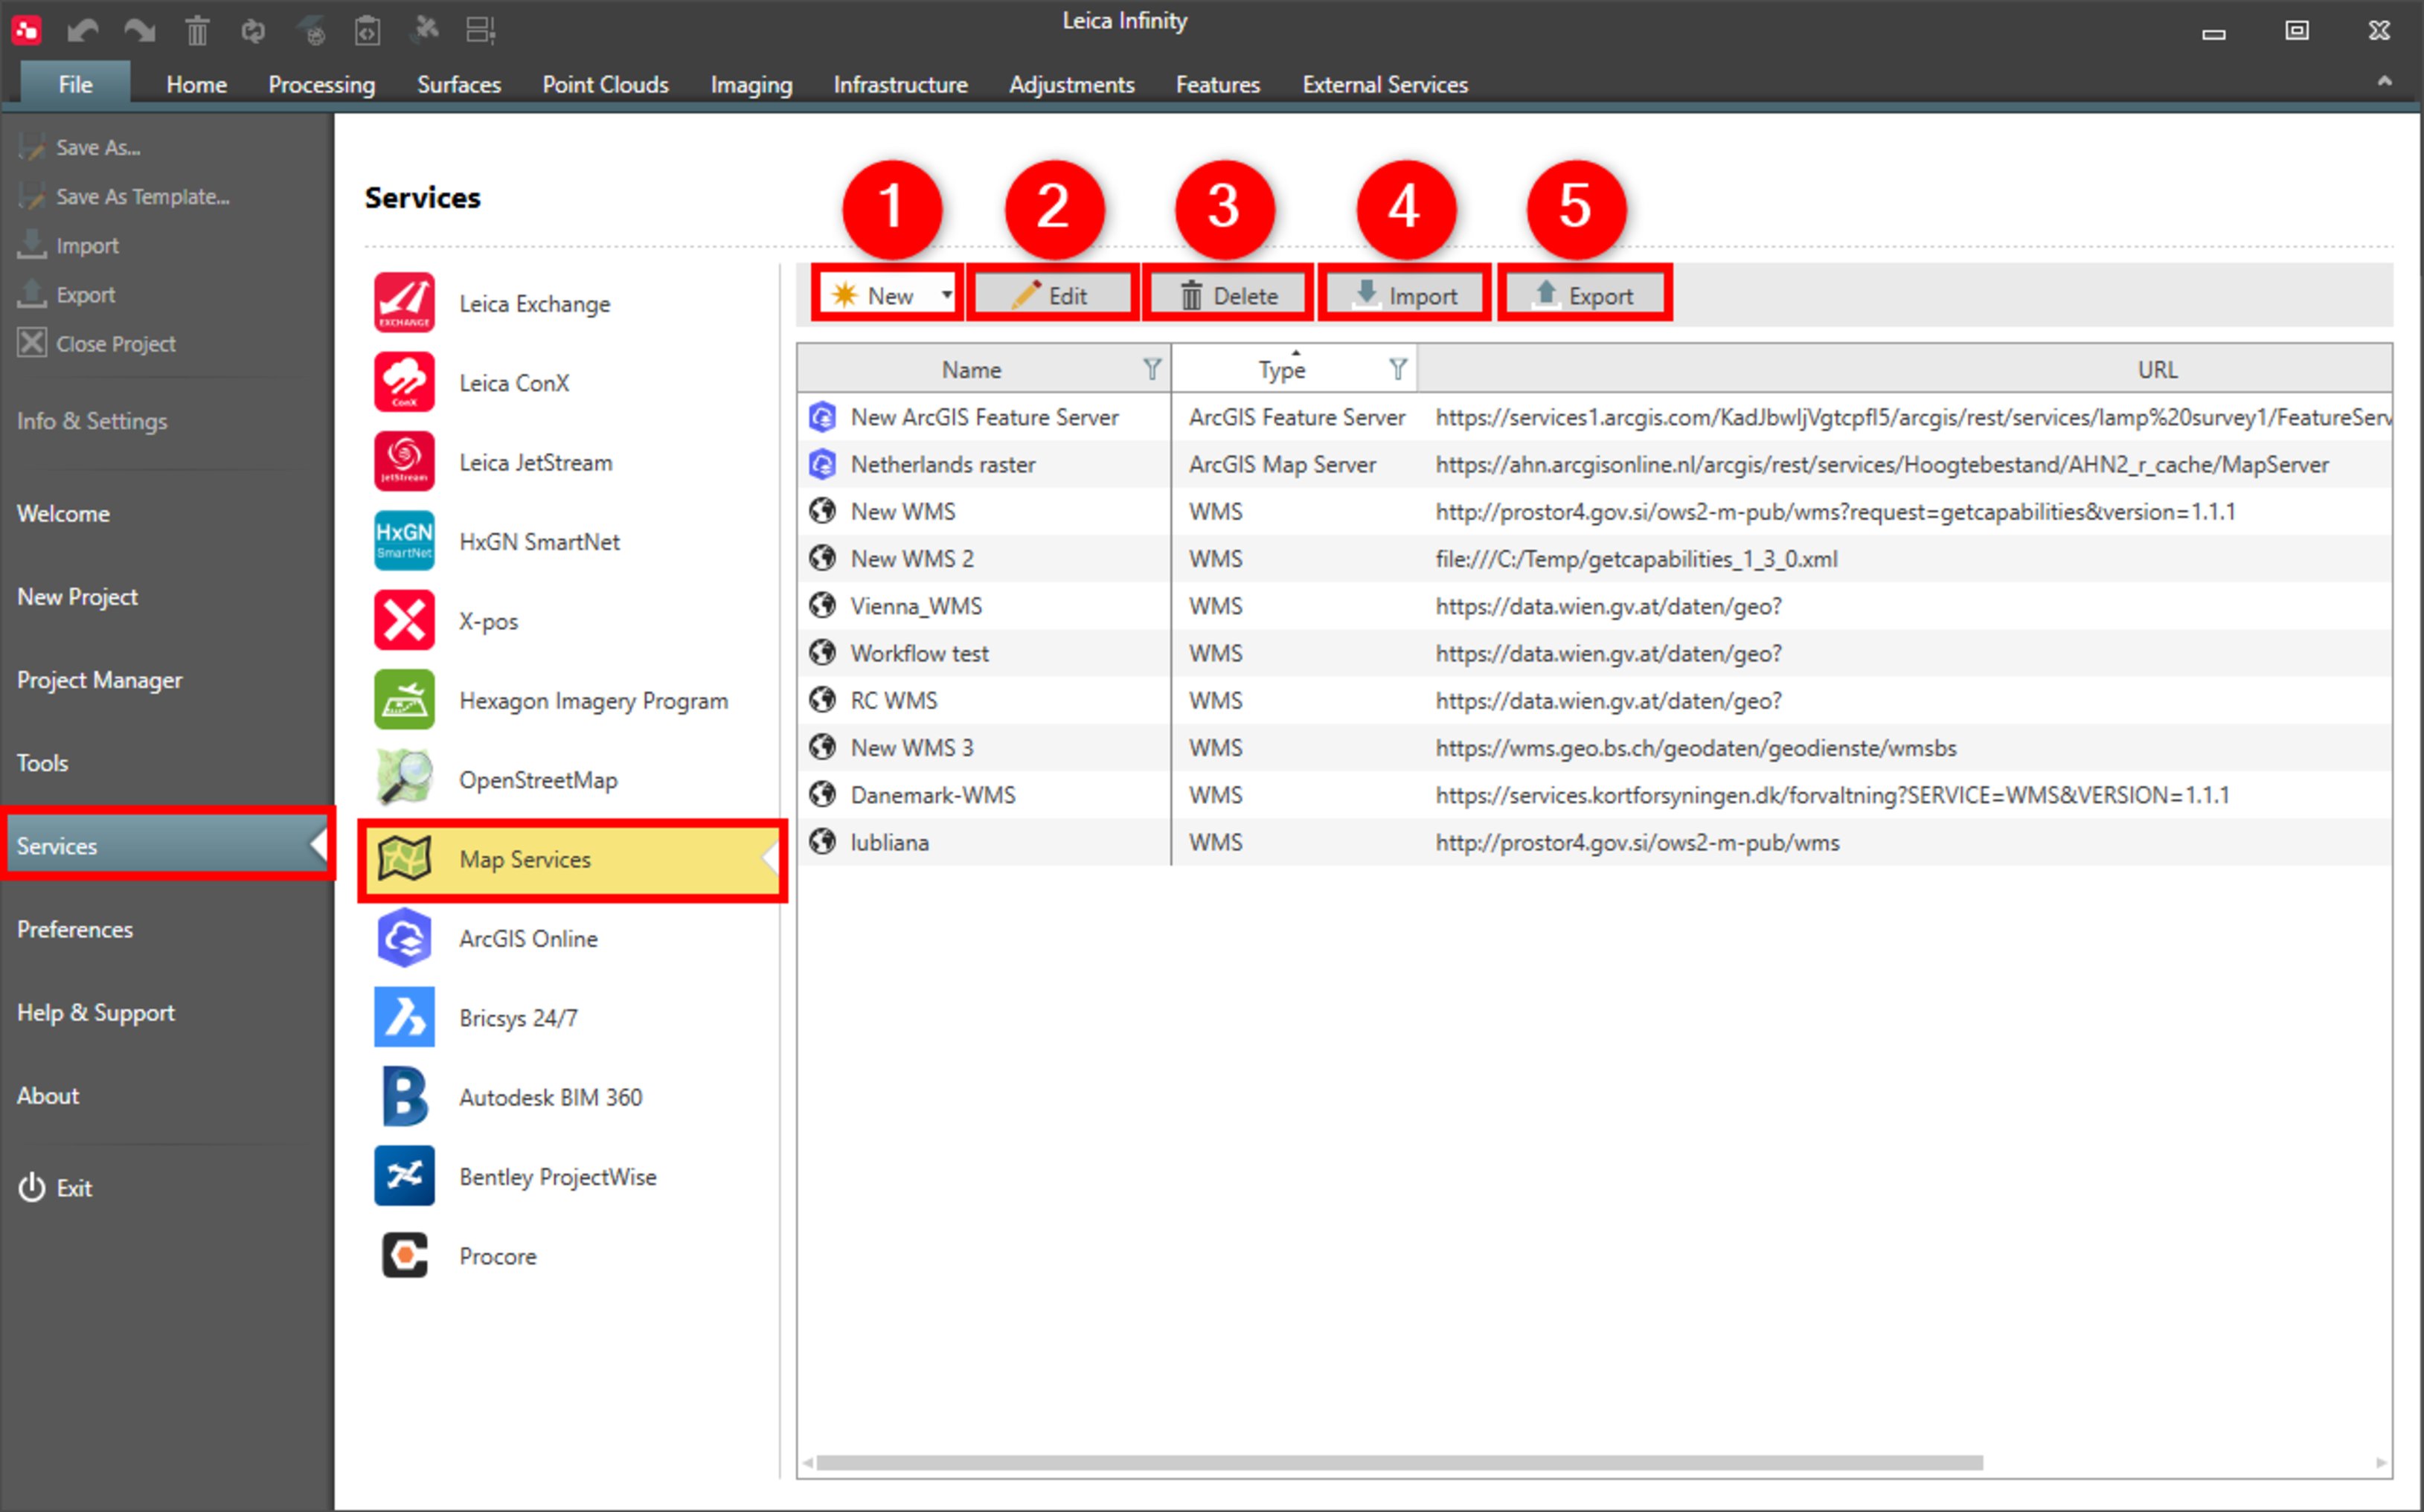Click the Undo arrow in title bar
This screenshot has width=2424, height=1512.
pos(82,31)
